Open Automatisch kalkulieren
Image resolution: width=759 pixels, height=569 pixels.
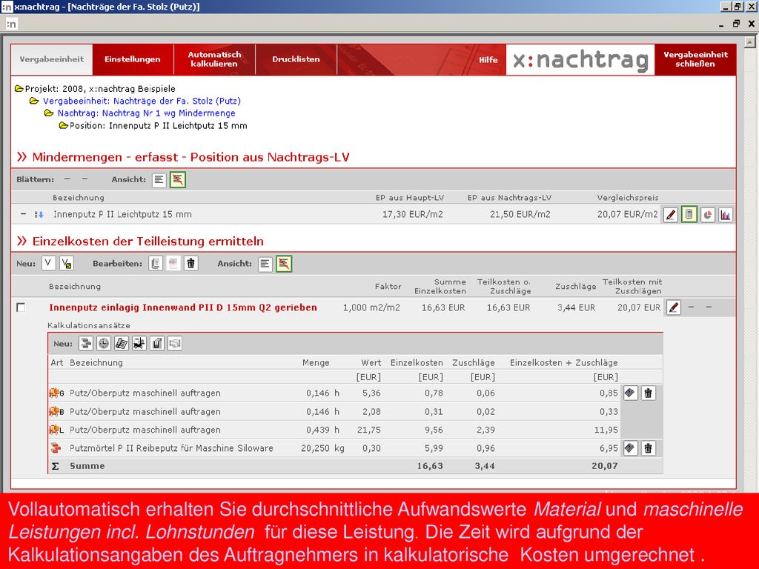click(214, 59)
